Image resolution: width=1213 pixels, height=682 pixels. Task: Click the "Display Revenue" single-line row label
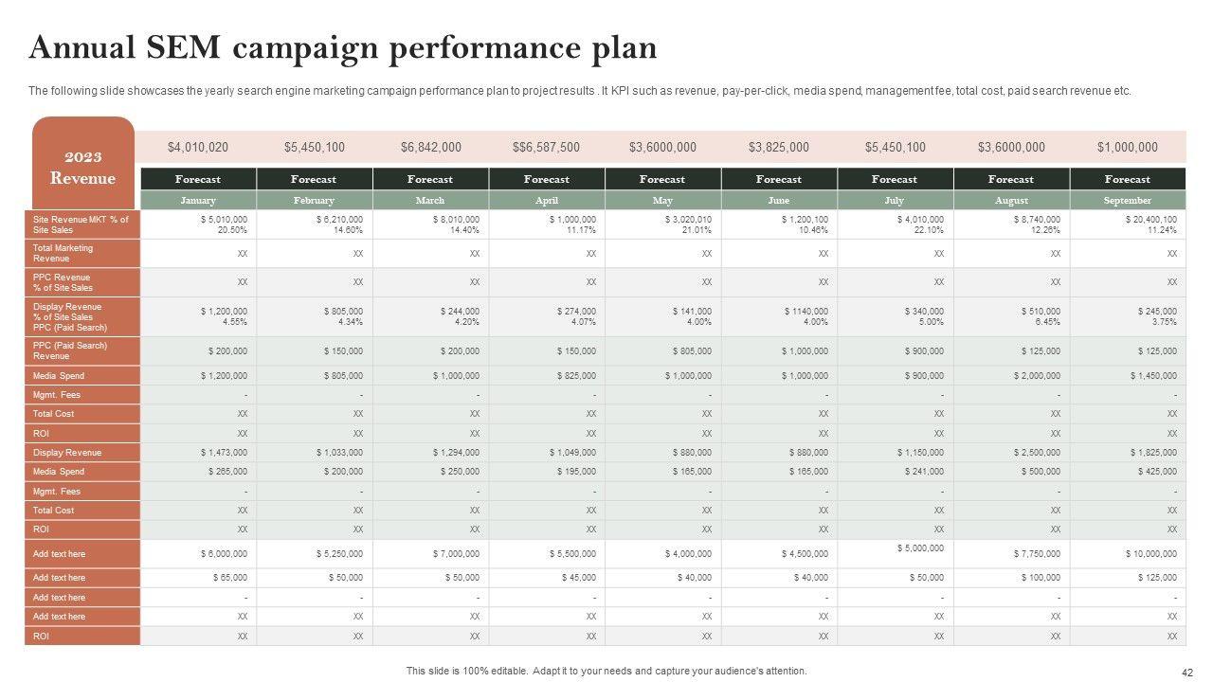(67, 453)
